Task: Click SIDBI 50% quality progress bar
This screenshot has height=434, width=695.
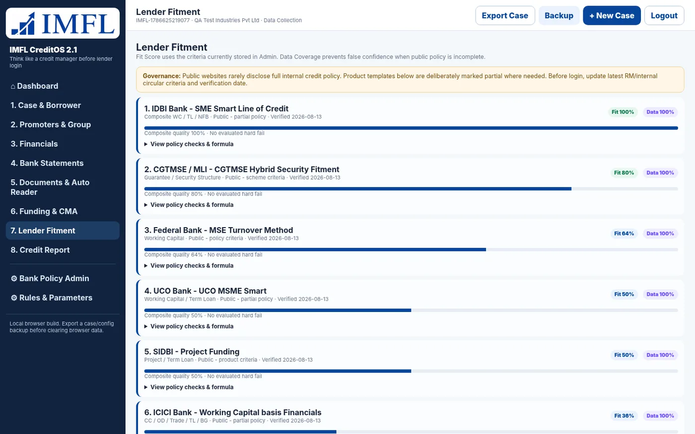Action: coord(411,371)
